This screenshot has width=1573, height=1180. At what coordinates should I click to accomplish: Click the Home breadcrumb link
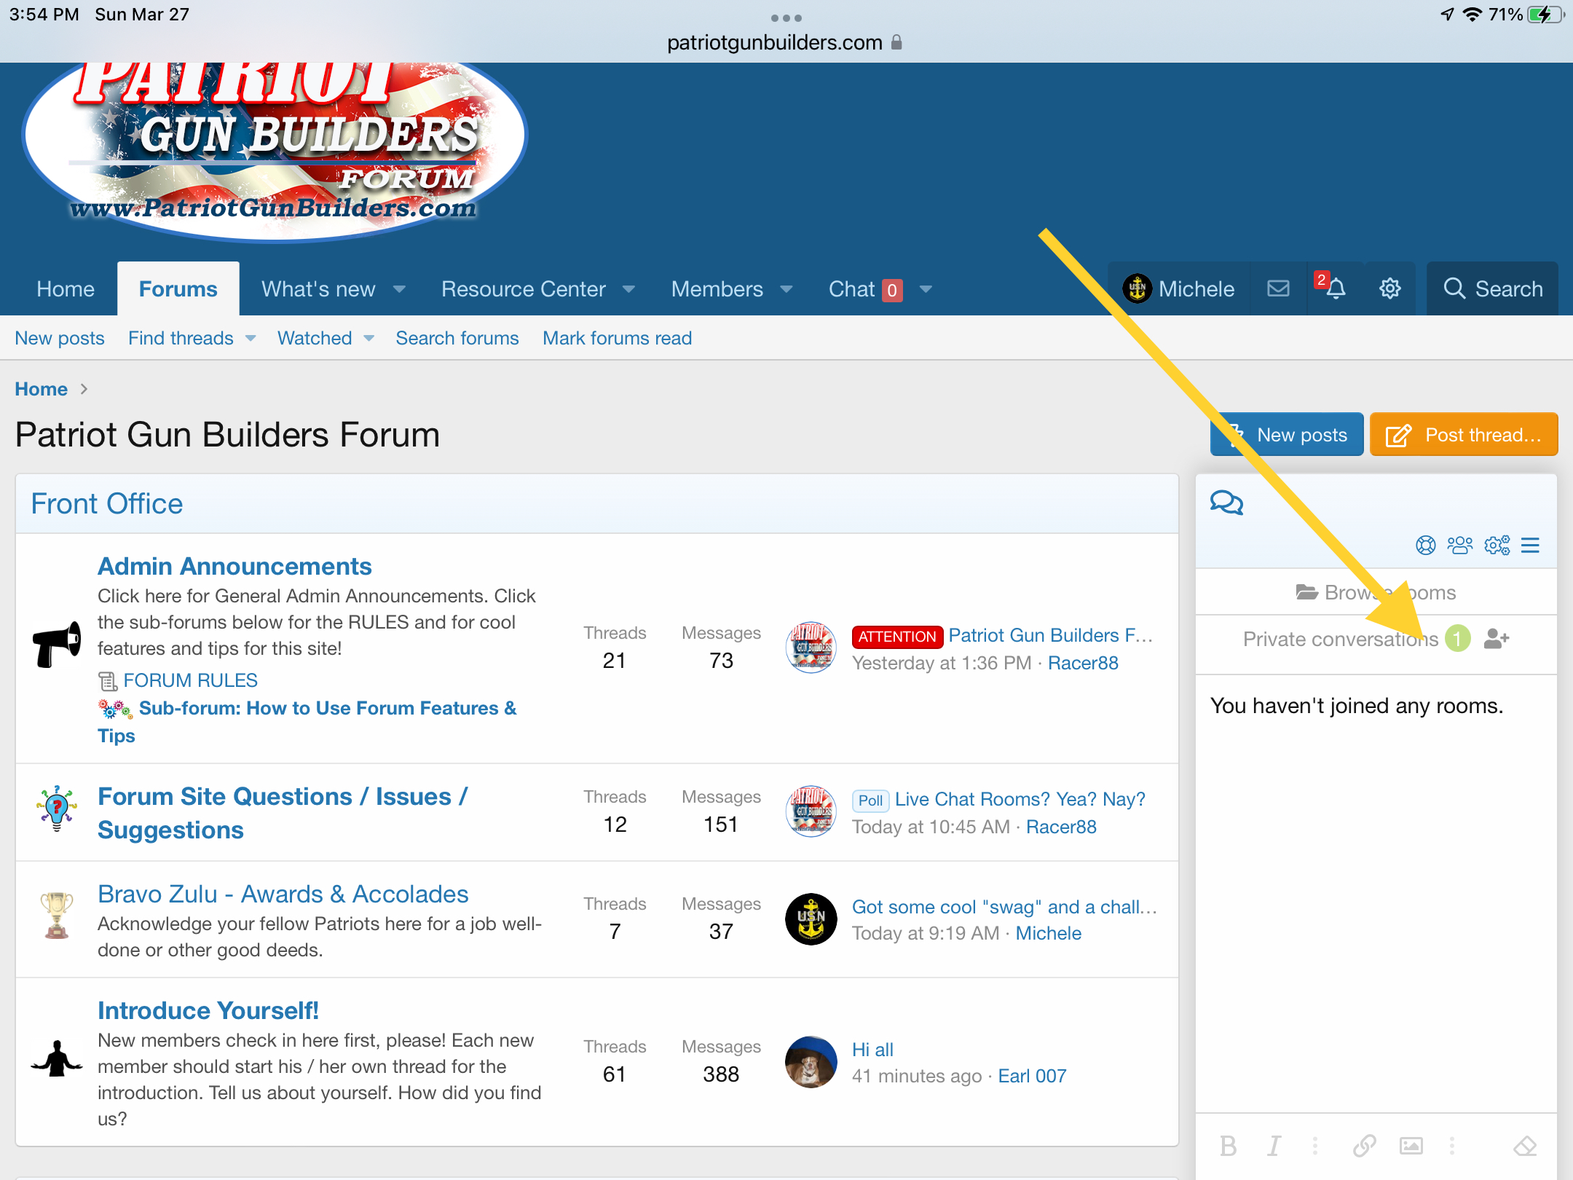coord(42,389)
